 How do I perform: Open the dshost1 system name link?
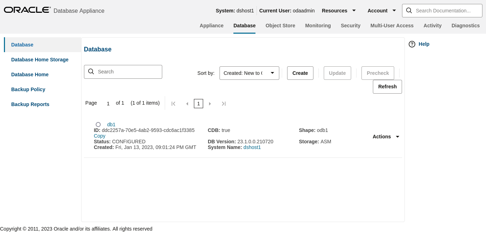[252, 147]
